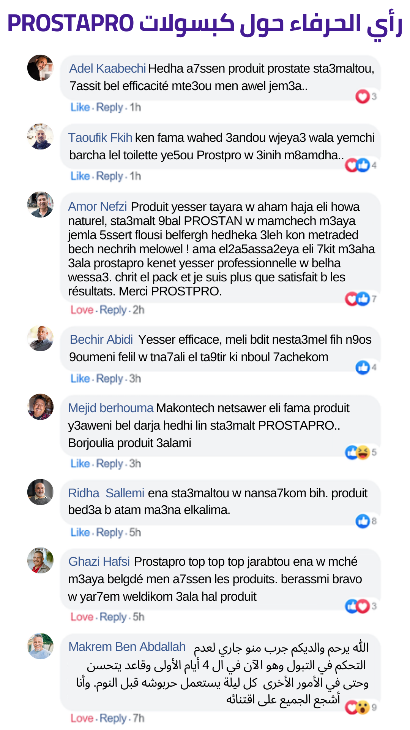Open the thumbs-up reaction on Bechir Abidi's comment
410x730 pixels.
[363, 367]
